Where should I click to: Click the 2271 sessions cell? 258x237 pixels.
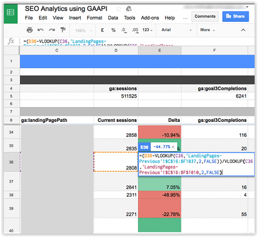coord(116,208)
